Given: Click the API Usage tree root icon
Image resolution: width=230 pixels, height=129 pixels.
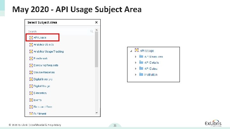Looking at the screenshot, I should (x=137, y=50).
